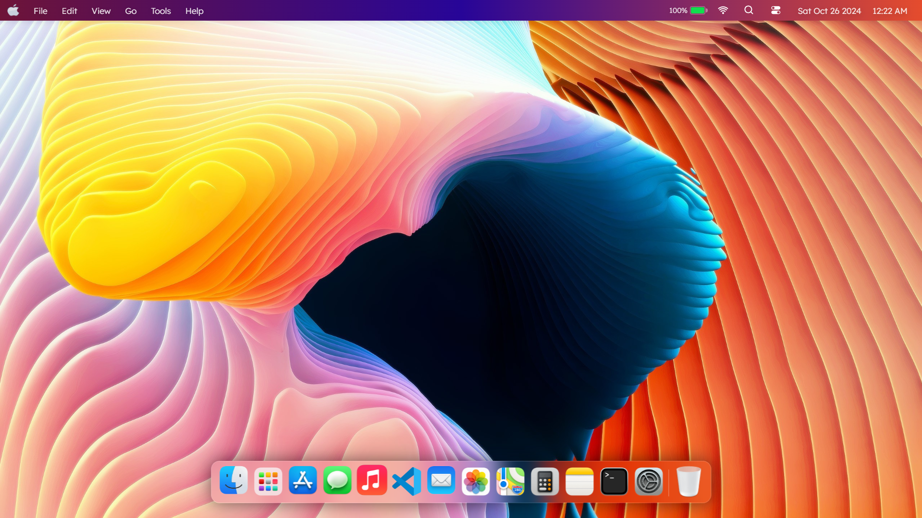Open Visual Studio Code from dock
Image resolution: width=922 pixels, height=518 pixels.
click(x=406, y=481)
